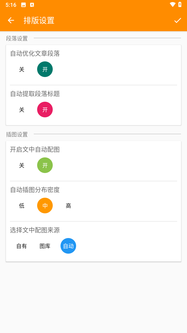The width and height of the screenshot is (187, 333).
Task: Turn off 自动优化文章段落 by selecting 关
Action: point(22,69)
